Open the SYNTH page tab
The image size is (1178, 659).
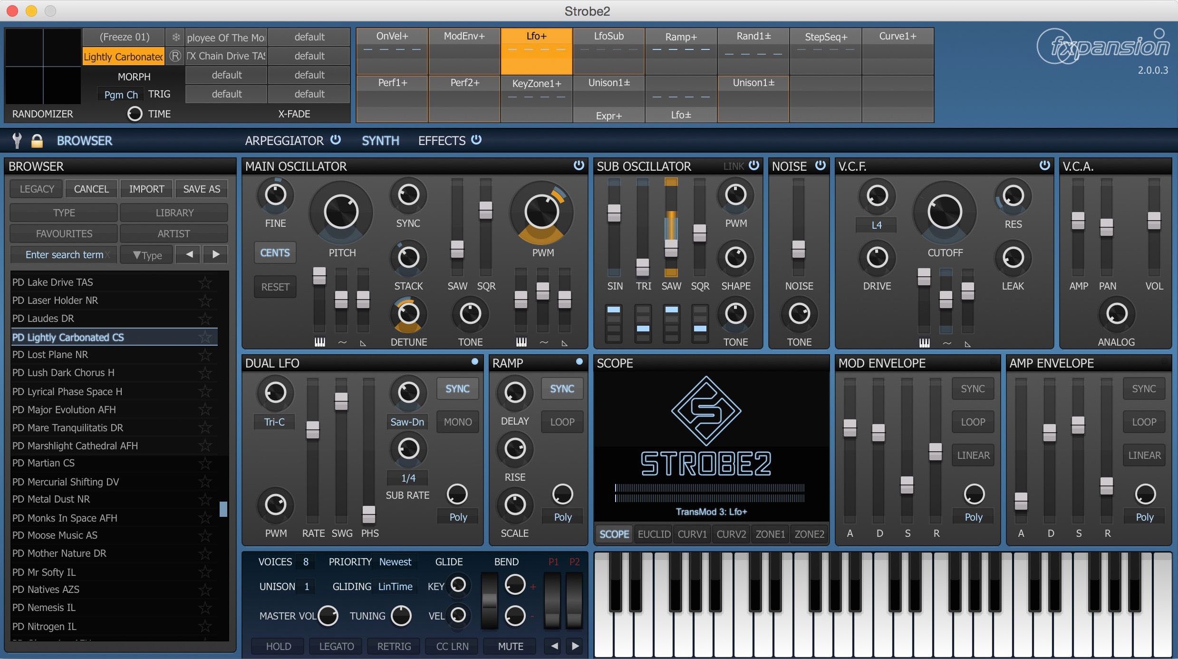[380, 141]
